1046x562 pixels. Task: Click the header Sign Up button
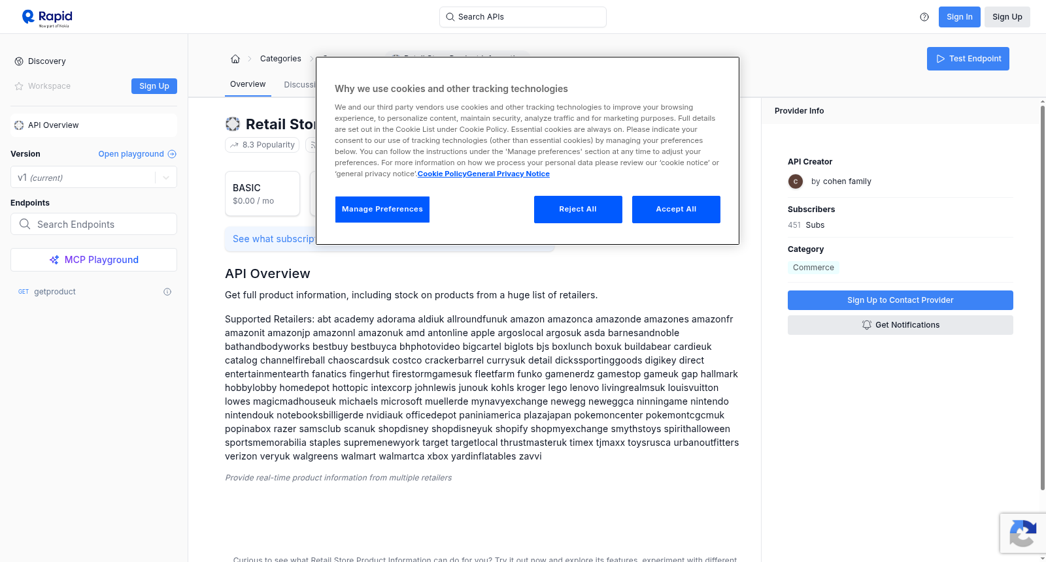click(x=1007, y=17)
